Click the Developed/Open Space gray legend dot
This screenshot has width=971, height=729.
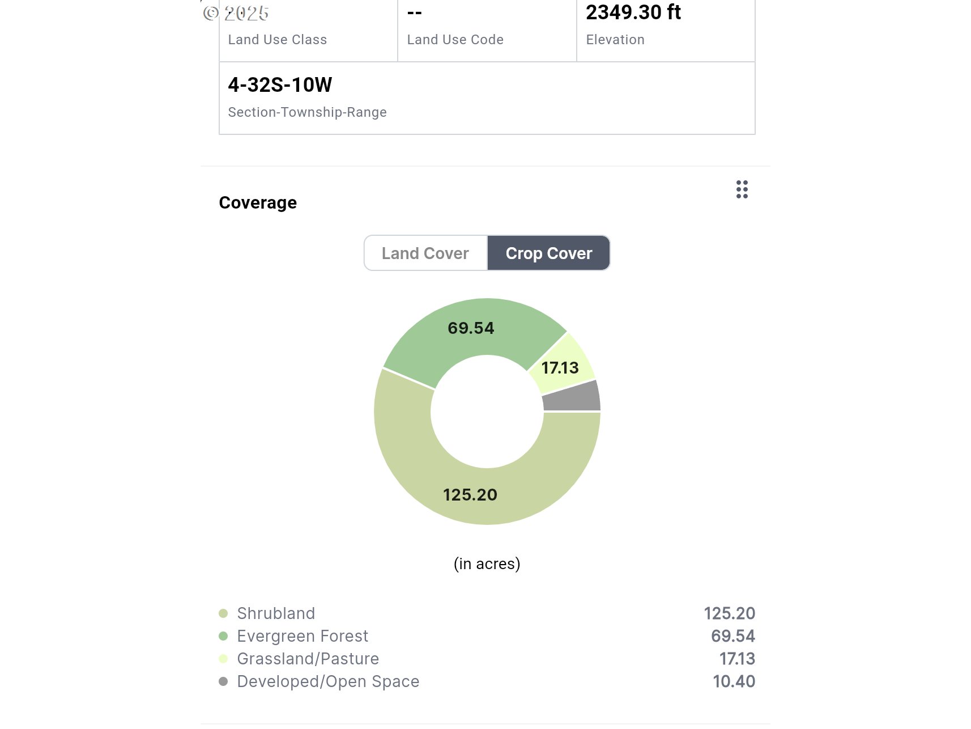pos(223,681)
